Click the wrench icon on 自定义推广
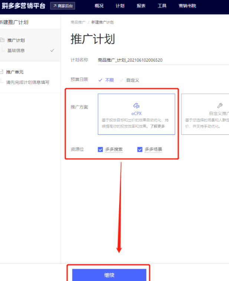The height and width of the screenshot is (281, 229). (220, 105)
